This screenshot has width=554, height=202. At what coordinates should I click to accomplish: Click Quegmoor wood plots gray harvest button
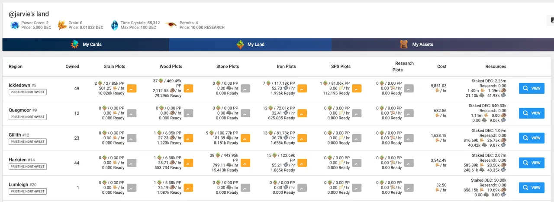[188, 113]
